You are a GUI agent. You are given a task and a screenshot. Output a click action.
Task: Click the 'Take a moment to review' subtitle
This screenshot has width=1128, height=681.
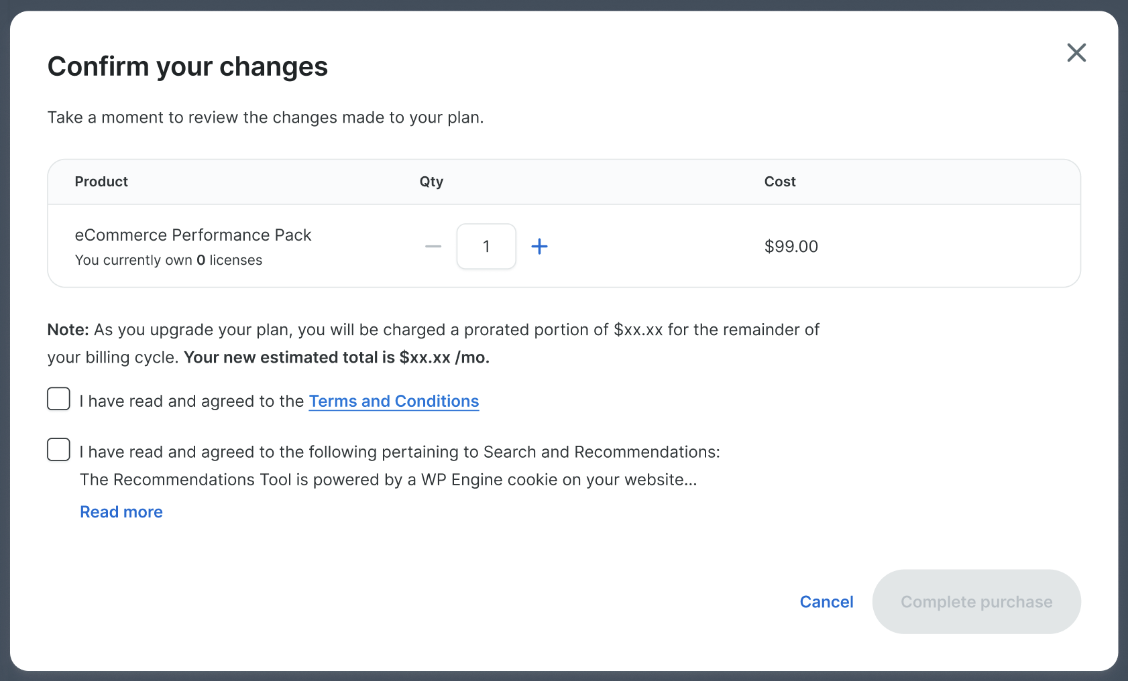click(x=266, y=117)
